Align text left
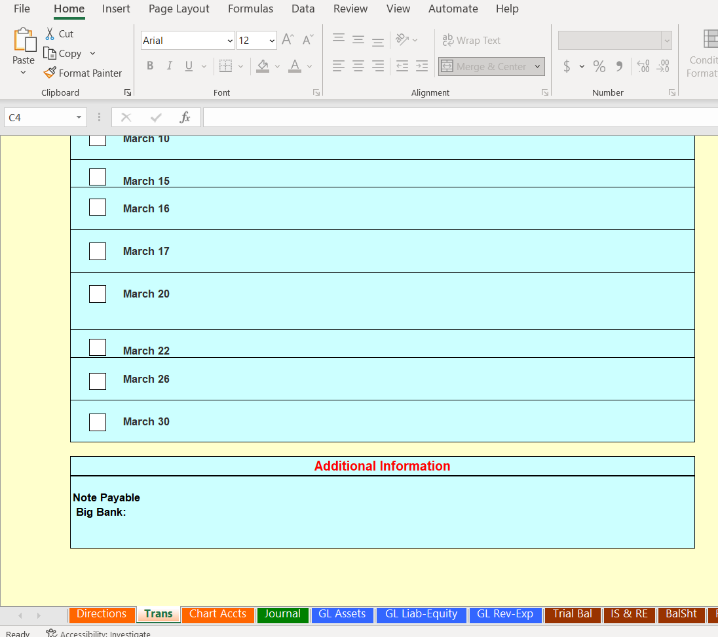 point(339,66)
